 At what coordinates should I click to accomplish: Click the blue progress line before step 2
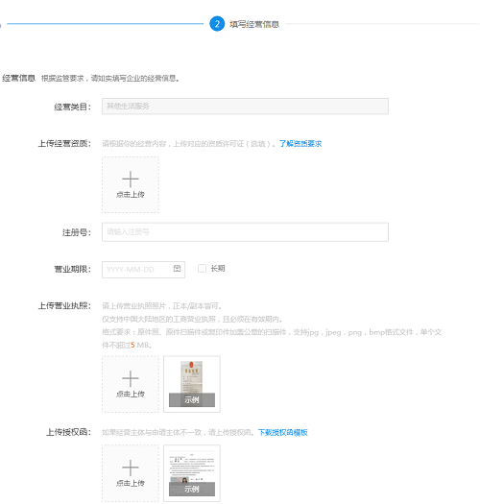106,23
